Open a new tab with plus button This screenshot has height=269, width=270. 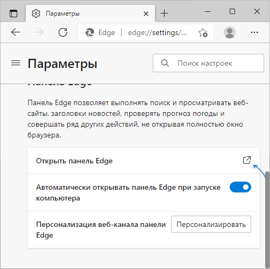164,13
